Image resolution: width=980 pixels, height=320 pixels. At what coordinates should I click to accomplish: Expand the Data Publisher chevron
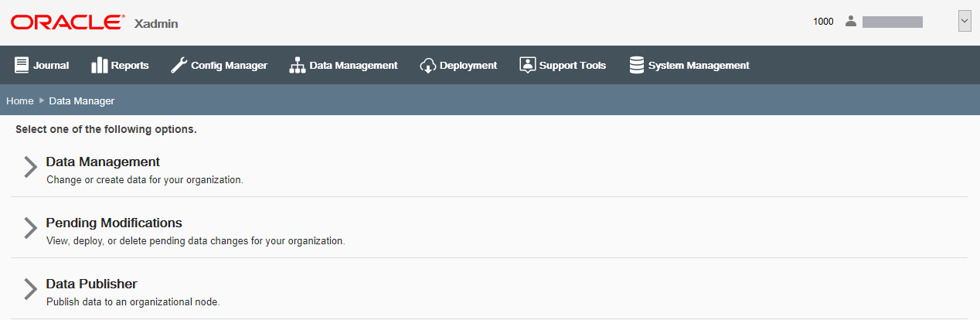[x=30, y=289]
